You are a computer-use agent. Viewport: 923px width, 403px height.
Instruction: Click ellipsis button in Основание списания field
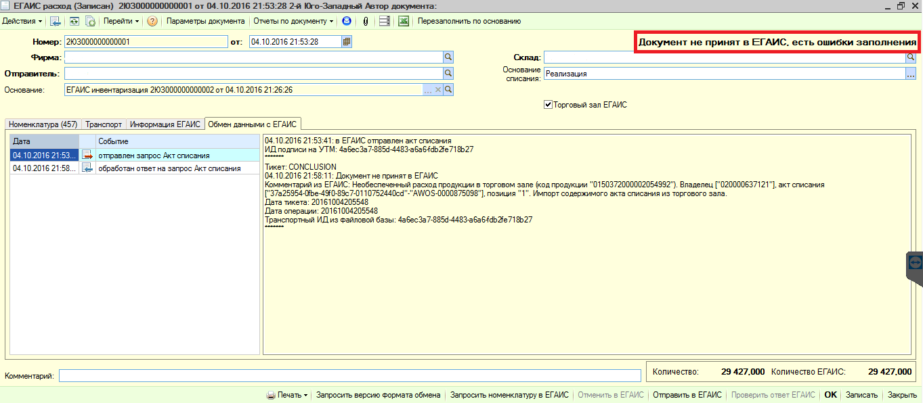coord(911,74)
